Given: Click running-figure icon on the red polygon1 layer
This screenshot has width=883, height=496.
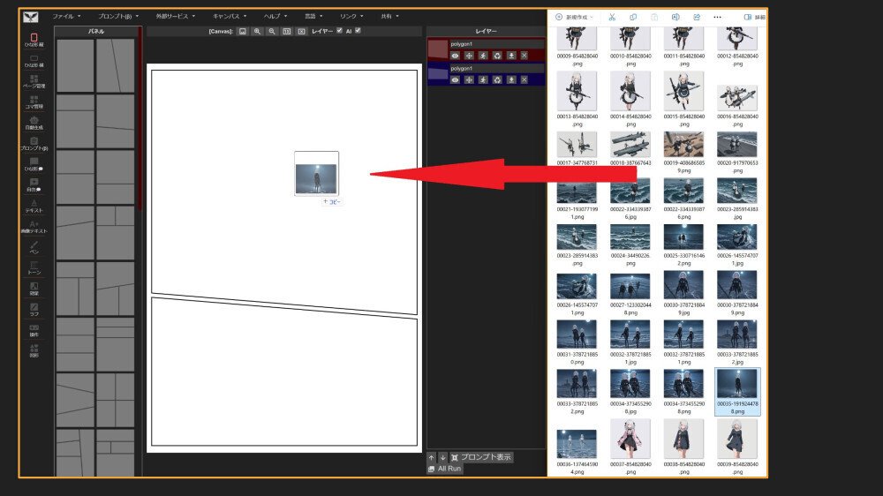Looking at the screenshot, I should click(x=483, y=56).
